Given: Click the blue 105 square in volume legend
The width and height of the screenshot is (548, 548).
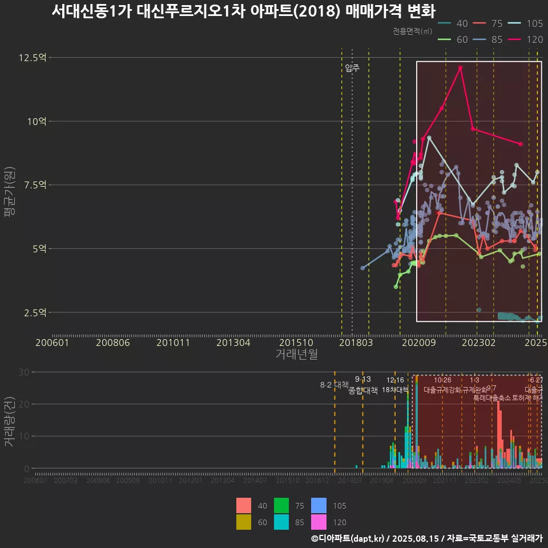Looking at the screenshot, I should pos(319,505).
